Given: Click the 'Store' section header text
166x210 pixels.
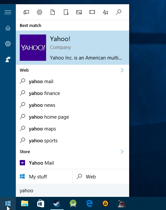Looking at the screenshot, I should pos(25,152).
